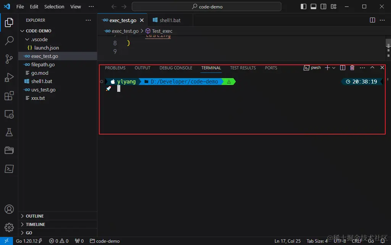Open the Testing beaker icon
The image size is (391, 245).
pos(9,132)
